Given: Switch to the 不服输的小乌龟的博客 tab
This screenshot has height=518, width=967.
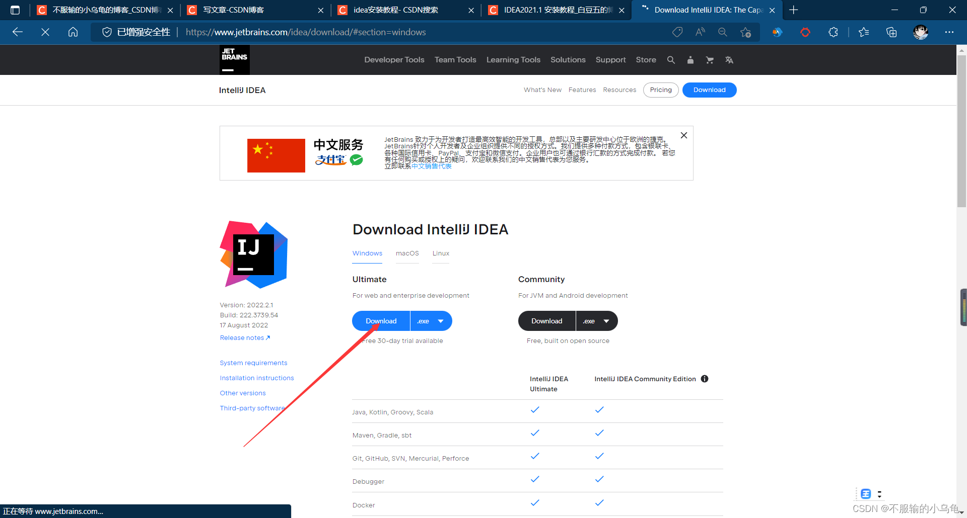Looking at the screenshot, I should [105, 10].
